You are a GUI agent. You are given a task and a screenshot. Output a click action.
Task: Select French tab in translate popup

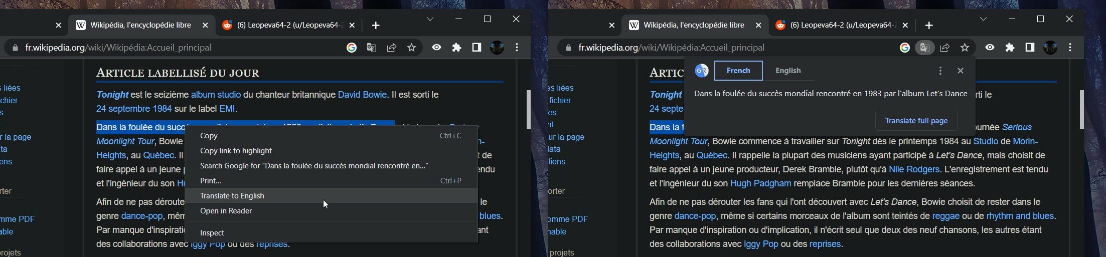point(738,71)
